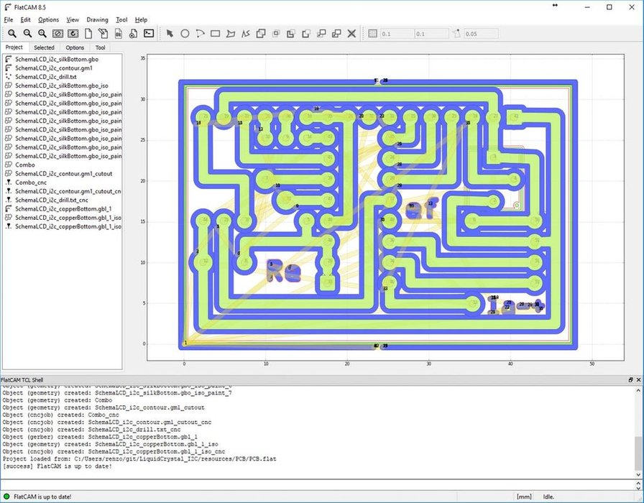Select SchemaLCD_i2c_contour.gm1_cutout geometry item
The image size is (644, 503).
point(64,174)
